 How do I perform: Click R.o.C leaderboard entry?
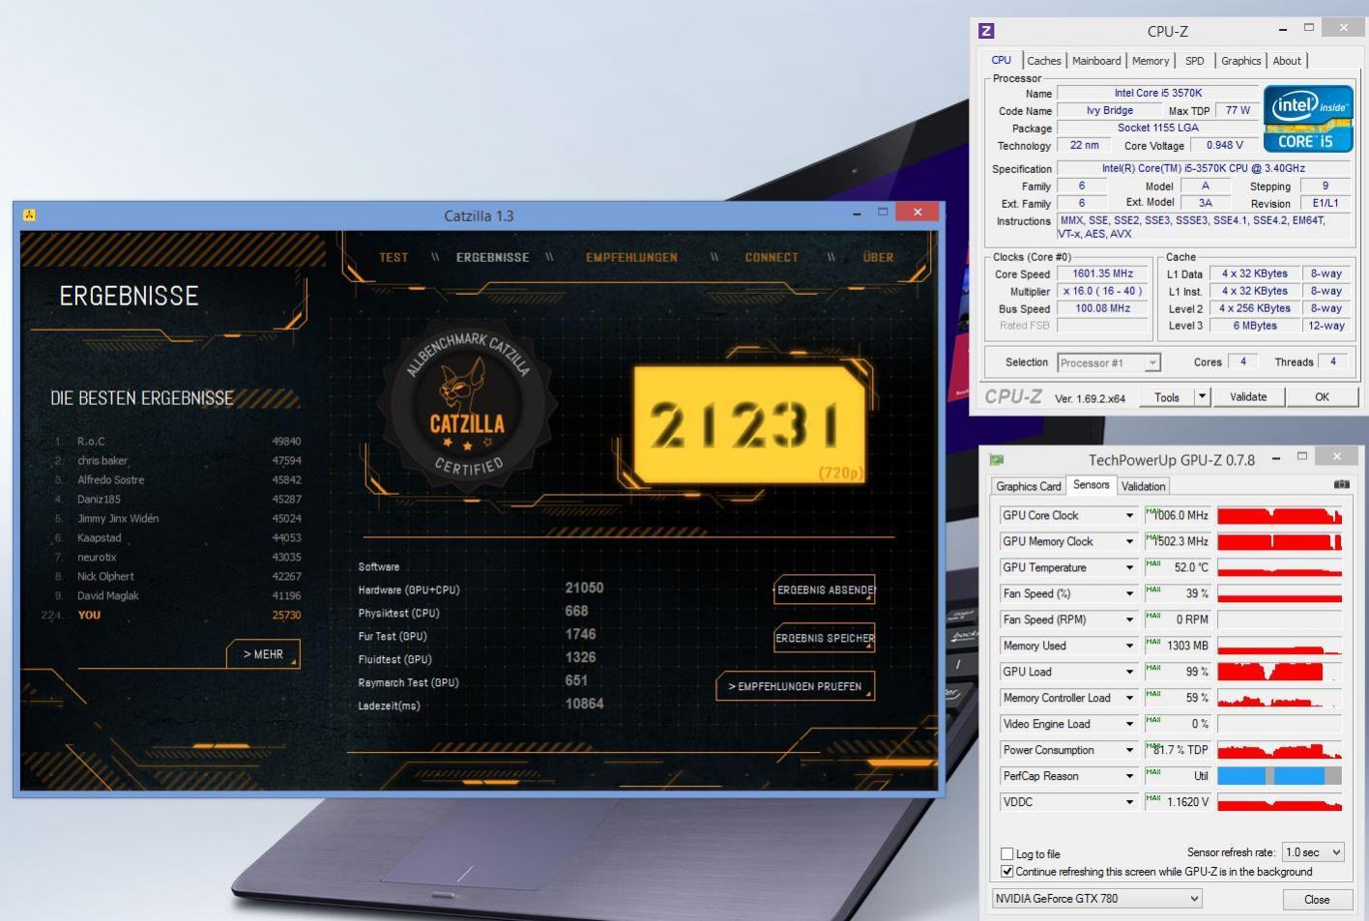(178, 441)
